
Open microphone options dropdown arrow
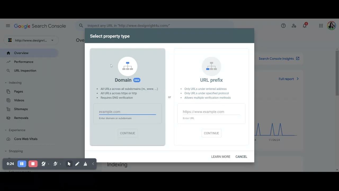pos(60,164)
